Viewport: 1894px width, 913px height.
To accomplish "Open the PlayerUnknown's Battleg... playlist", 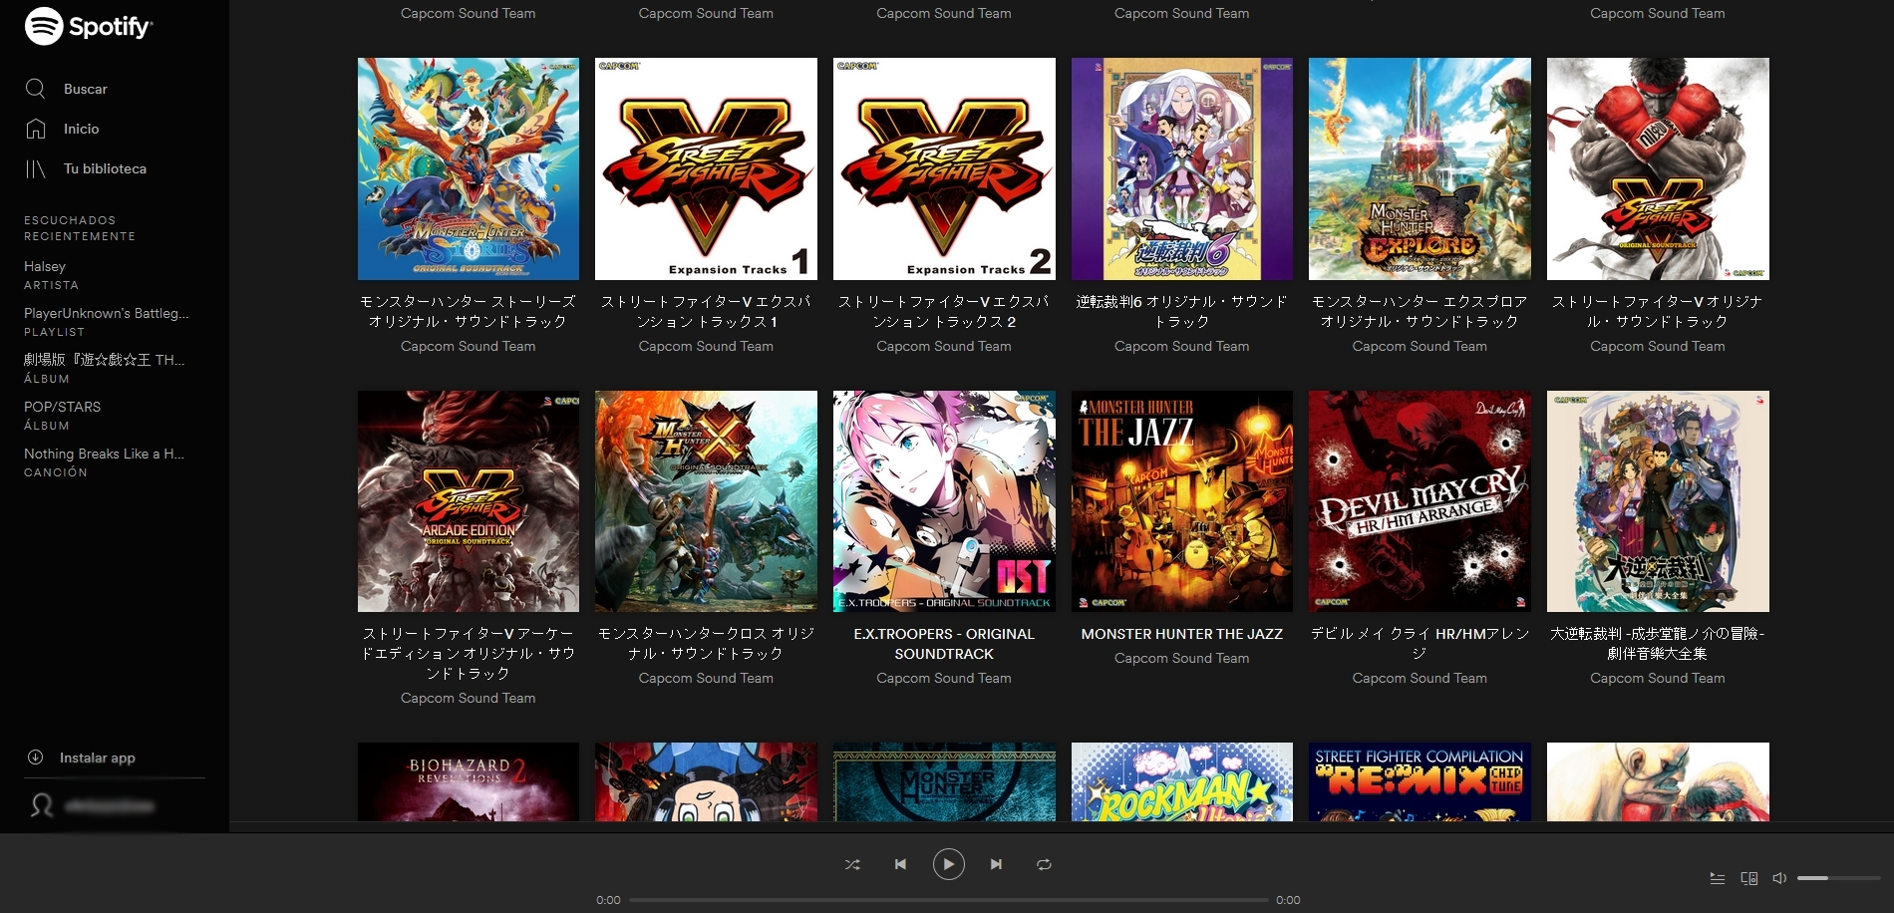I will coord(107,313).
